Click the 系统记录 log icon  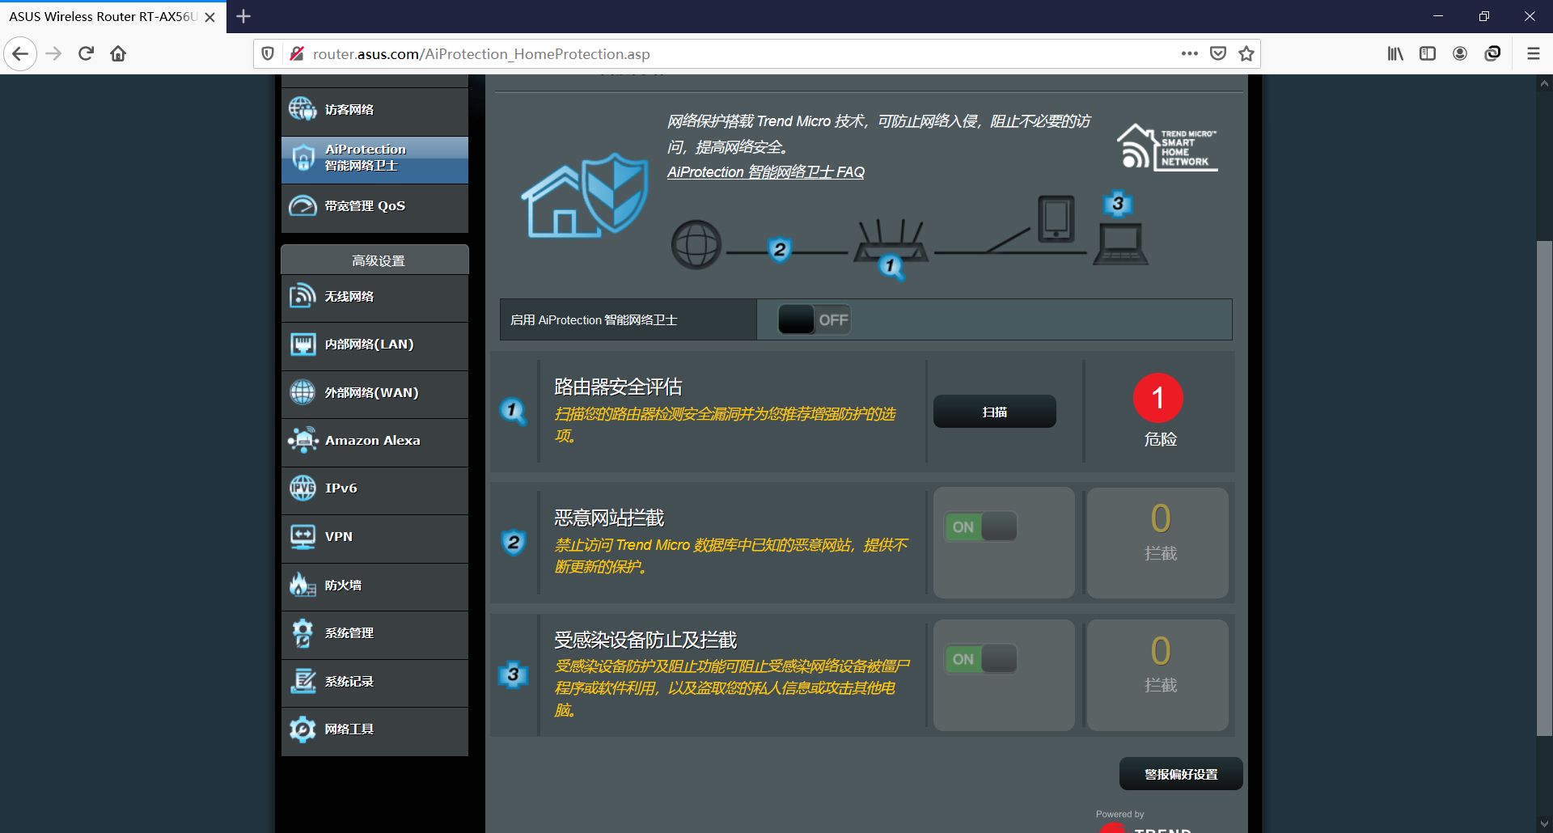[303, 681]
